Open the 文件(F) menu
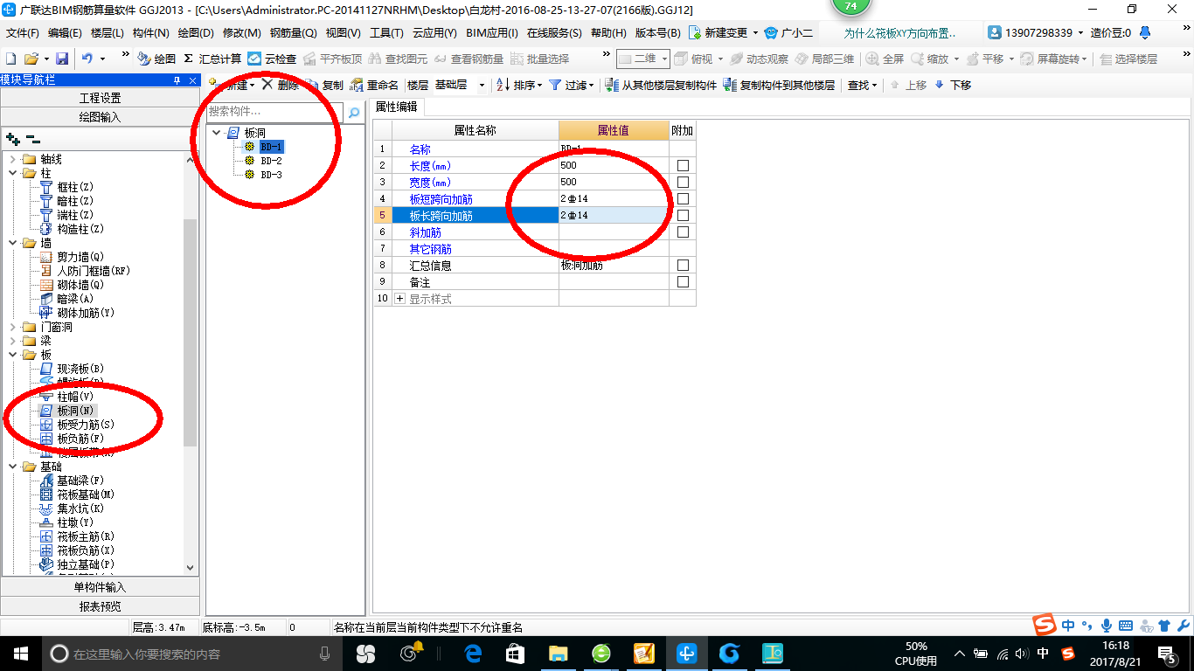Viewport: 1194px width, 671px height. tap(23, 33)
